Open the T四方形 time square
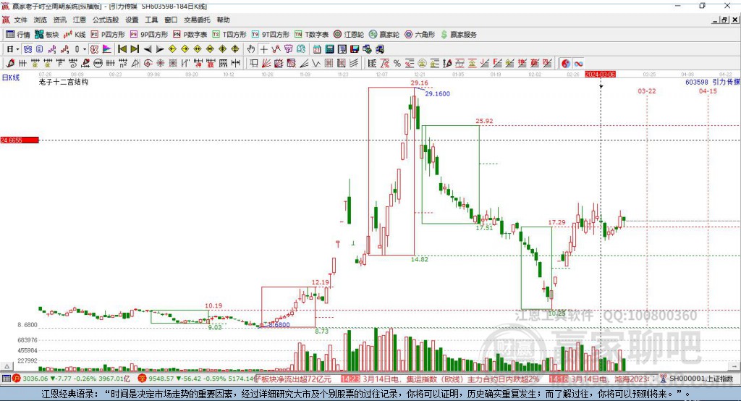 [229, 35]
